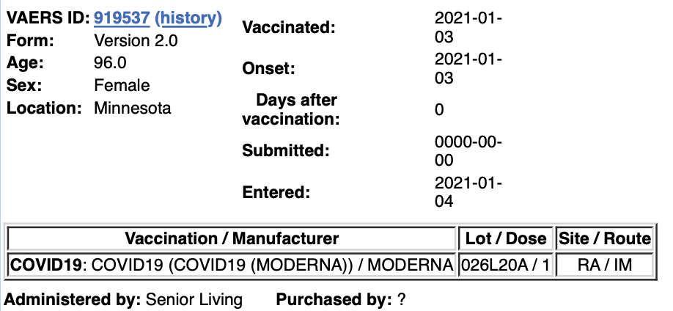Click the Entered date 2021-01-04
This screenshot has height=311, width=673.
tap(468, 192)
